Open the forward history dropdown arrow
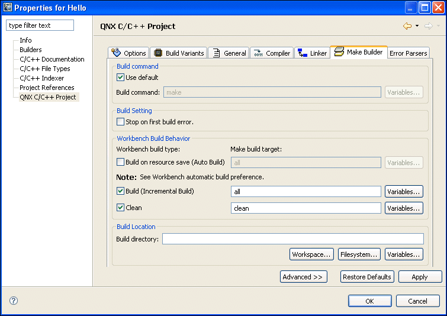The width and height of the screenshot is (447, 316). pyautogui.click(x=438, y=26)
